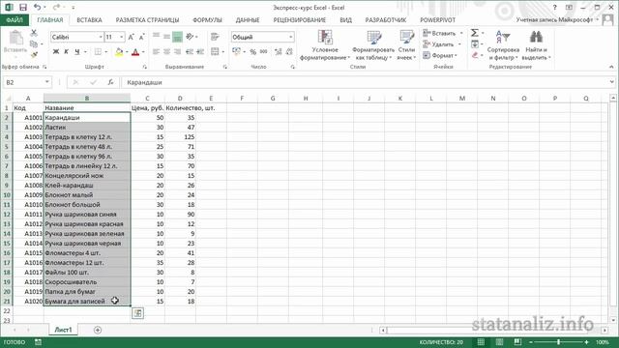Viewport: 619px width, 348px height.
Task: Undo the last action
Action: click(37, 7)
